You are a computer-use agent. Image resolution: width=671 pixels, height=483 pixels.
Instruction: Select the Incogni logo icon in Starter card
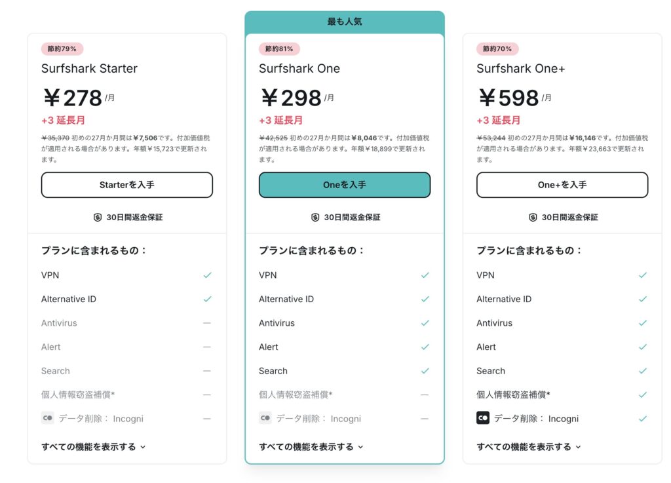tap(47, 417)
